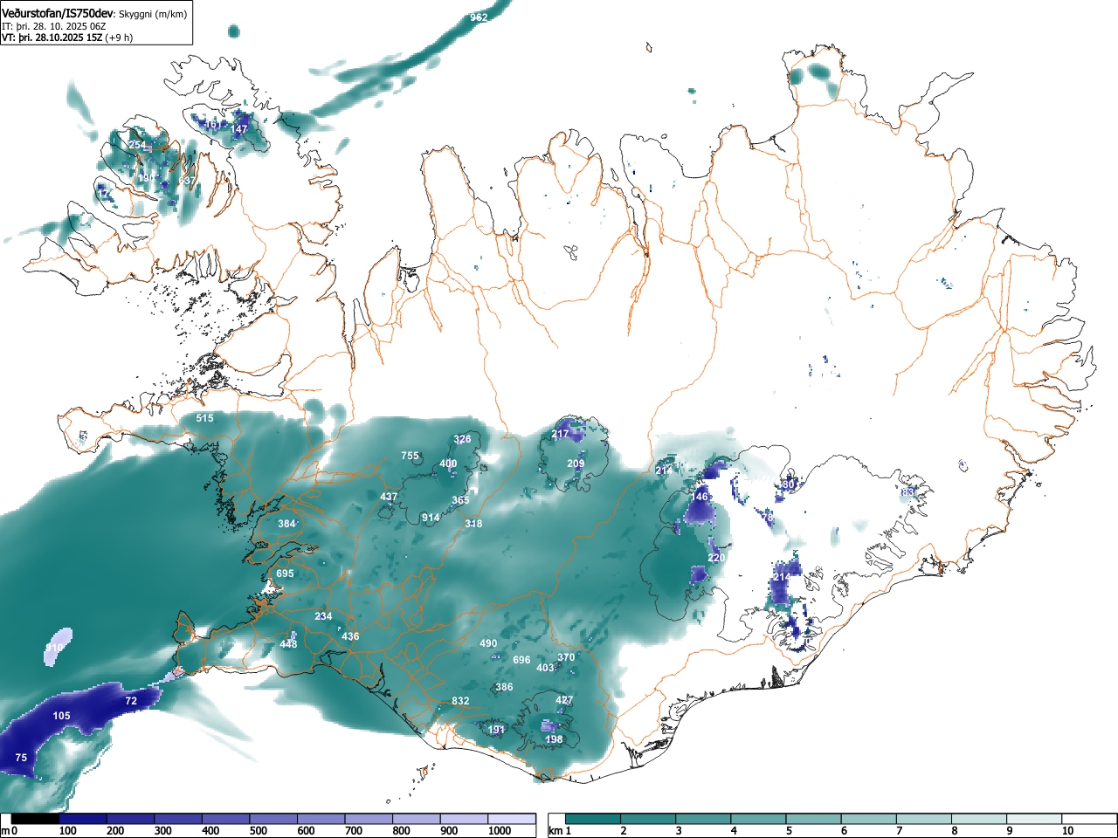Click the map value "695"

tap(285, 574)
